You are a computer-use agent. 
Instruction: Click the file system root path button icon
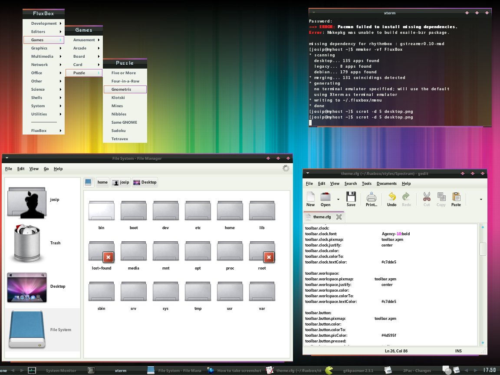[x=89, y=182]
